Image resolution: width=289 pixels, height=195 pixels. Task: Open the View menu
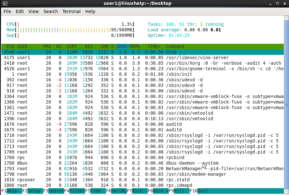[x=34, y=11]
